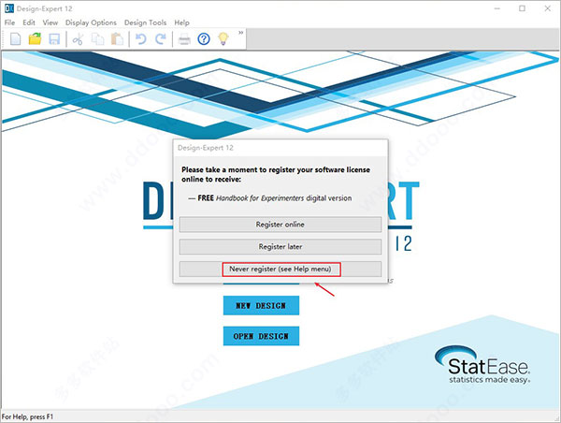Click the Cut scissors icon

pyautogui.click(x=78, y=38)
